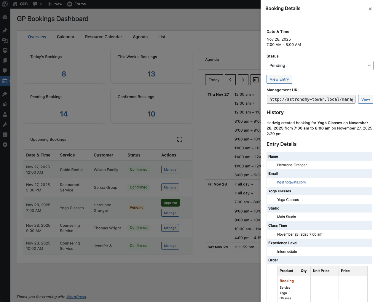Screen dimensions: 378x302
Task: Switch to the Resource Calendar tab
Action: tap(103, 37)
